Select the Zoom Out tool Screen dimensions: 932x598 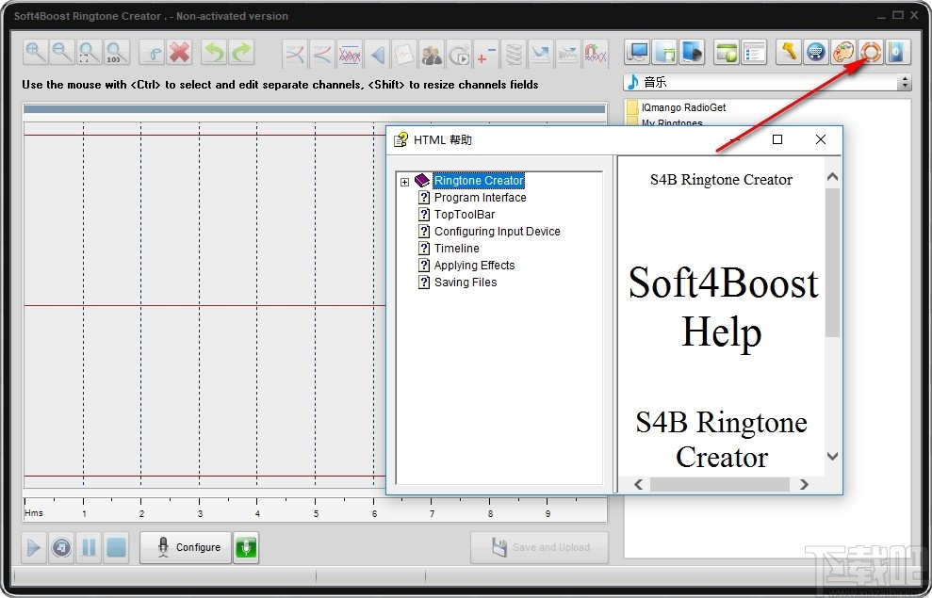click(61, 52)
